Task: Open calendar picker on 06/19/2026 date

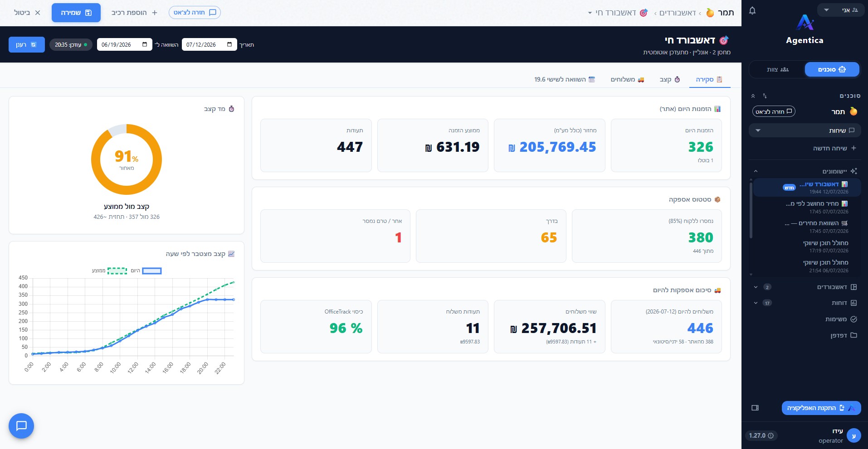Action: (145, 44)
